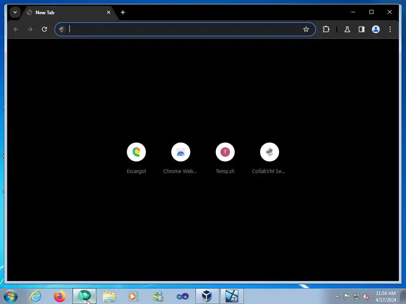Open the CollabVM shortcut tile
The image size is (406, 304).
click(x=270, y=152)
